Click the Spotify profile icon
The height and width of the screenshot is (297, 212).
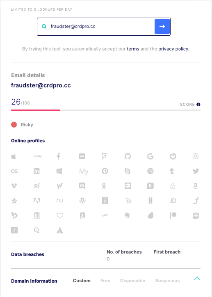150,171
